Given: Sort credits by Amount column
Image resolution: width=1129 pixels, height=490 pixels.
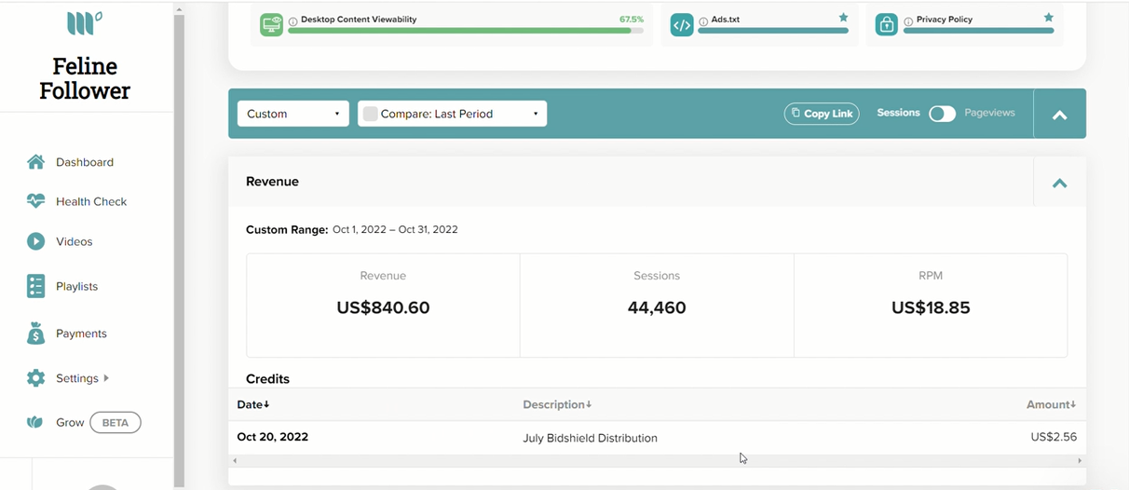Looking at the screenshot, I should pyautogui.click(x=1051, y=404).
